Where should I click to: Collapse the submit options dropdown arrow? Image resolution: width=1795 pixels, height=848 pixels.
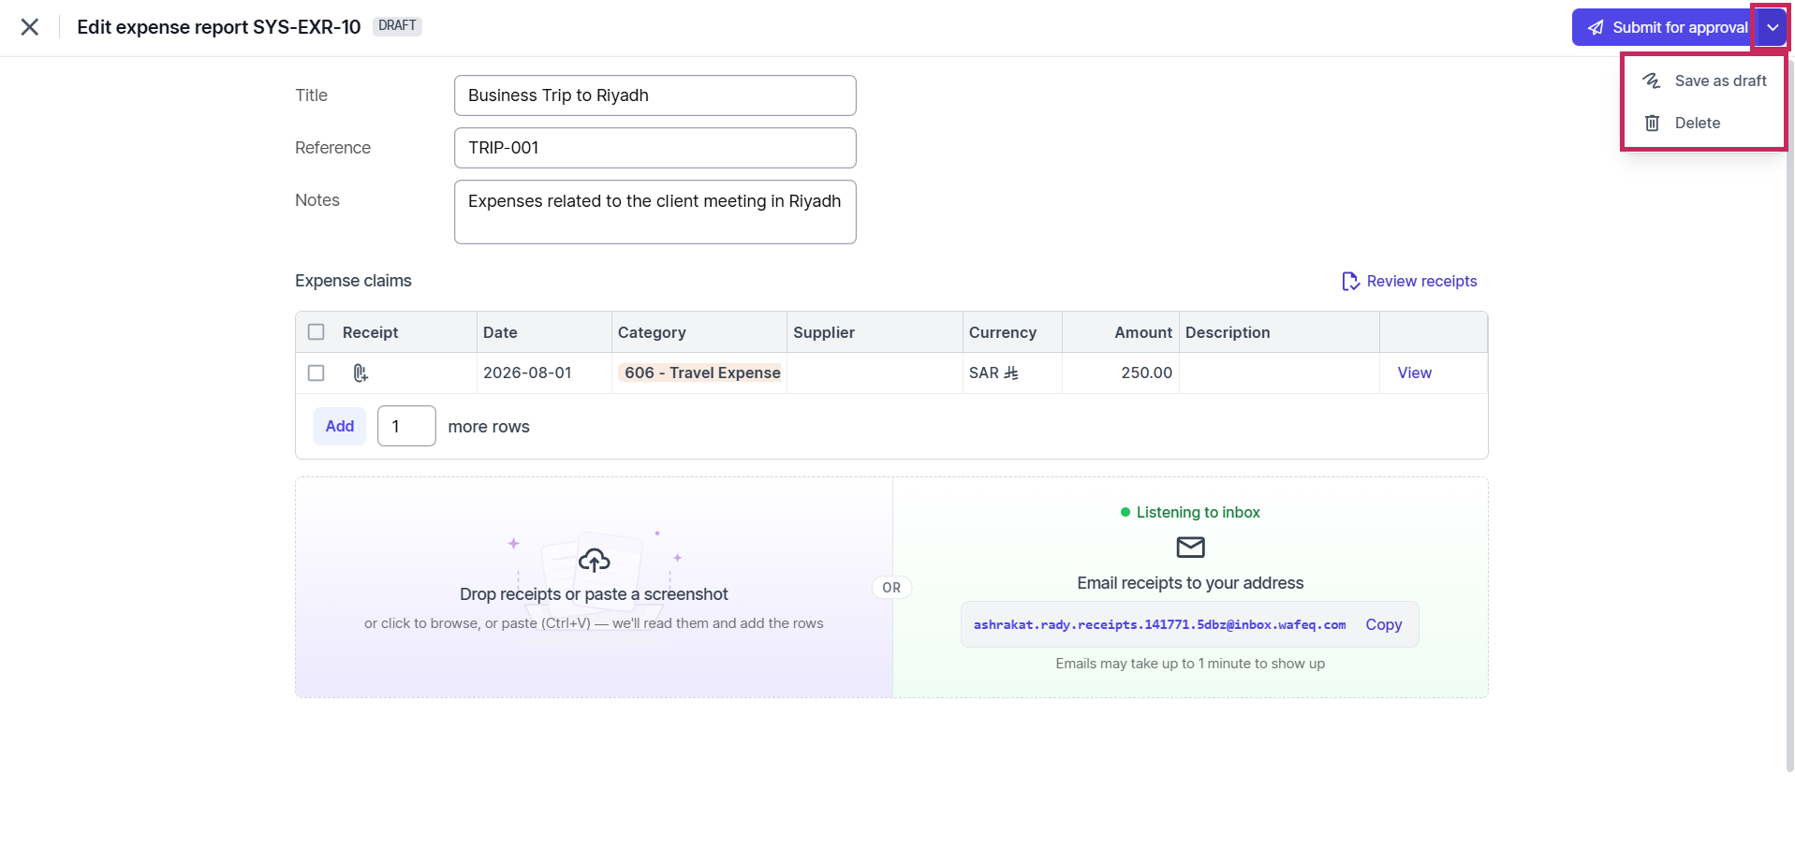point(1772,27)
